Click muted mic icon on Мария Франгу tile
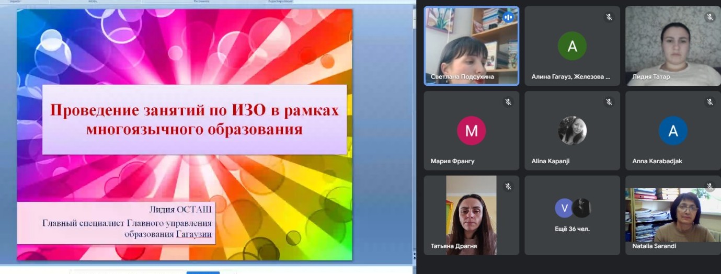Viewport: 721px width, 274px height. [508, 102]
